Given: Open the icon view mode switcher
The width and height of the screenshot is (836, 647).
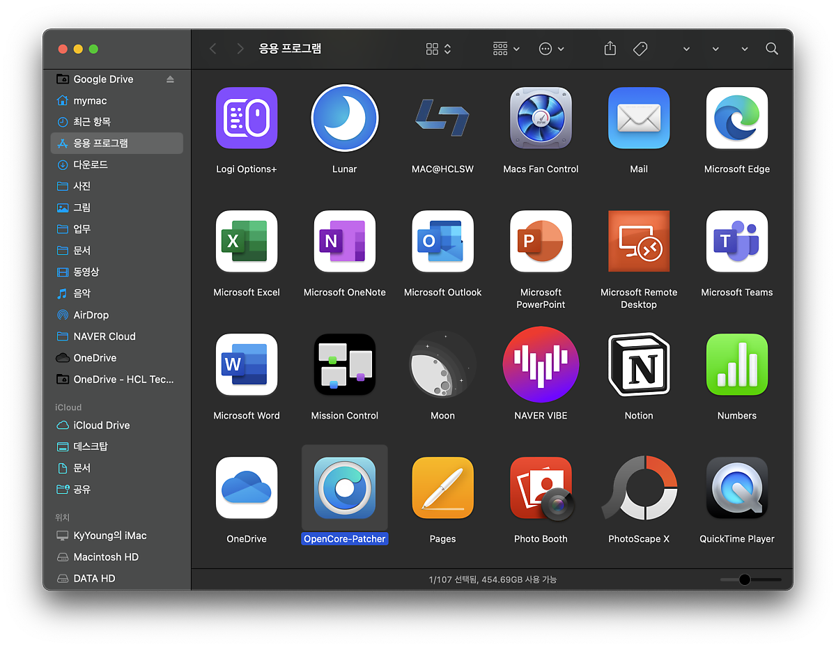Looking at the screenshot, I should click(x=439, y=49).
